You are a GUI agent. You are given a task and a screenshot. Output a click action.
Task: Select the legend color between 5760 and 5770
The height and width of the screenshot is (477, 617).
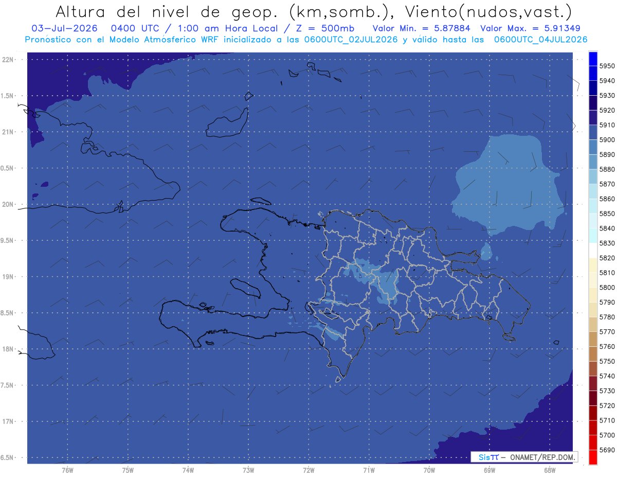point(593,340)
